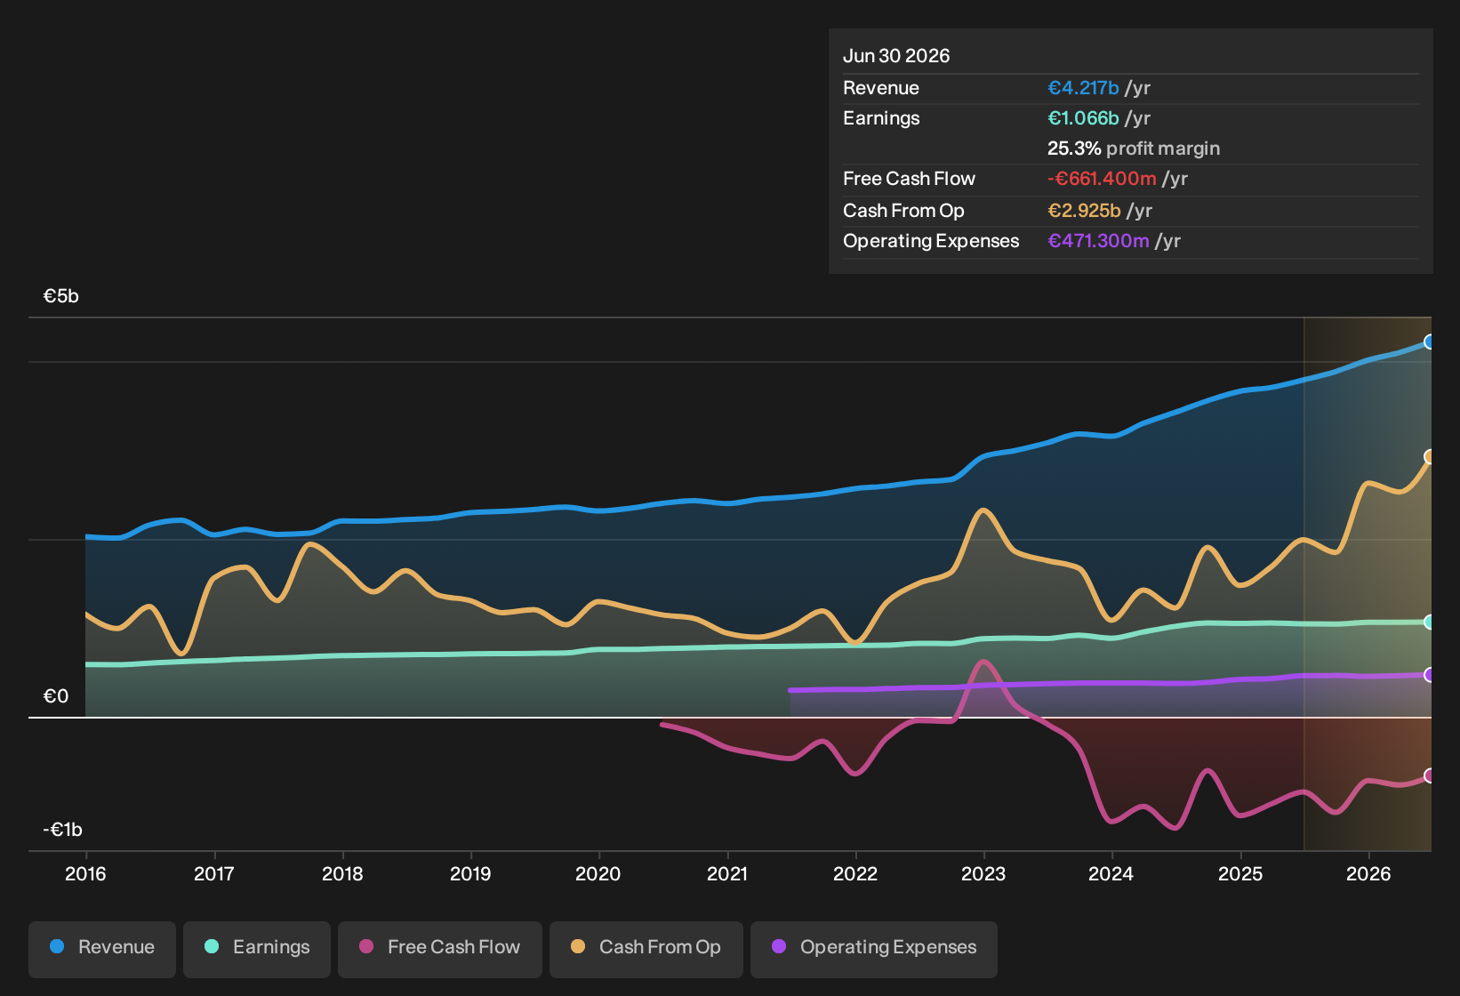
Task: Click the 2026 x-axis label
Action: coord(1368,874)
